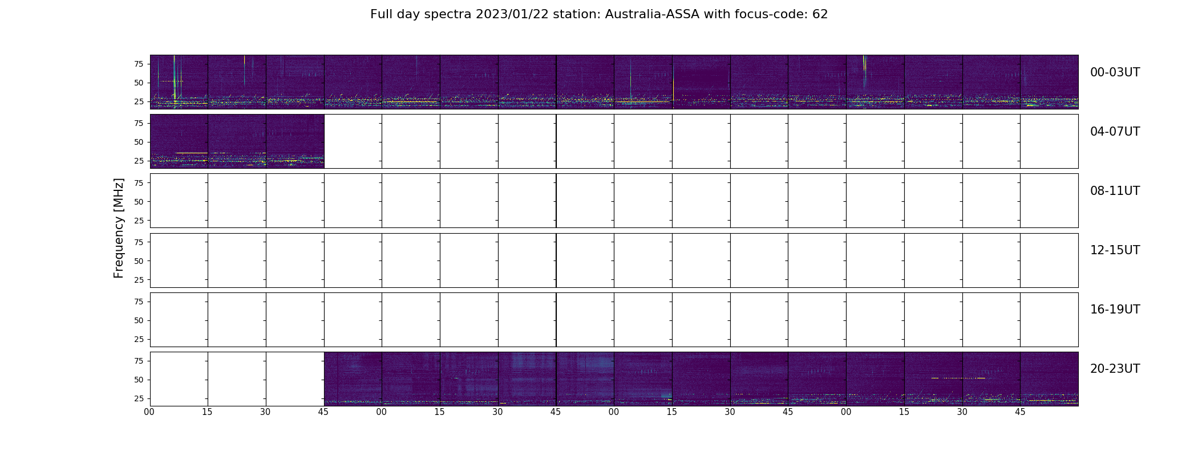1198x456 pixels.
Task: Click the '20-23UT' row label
Action: 1115,369
